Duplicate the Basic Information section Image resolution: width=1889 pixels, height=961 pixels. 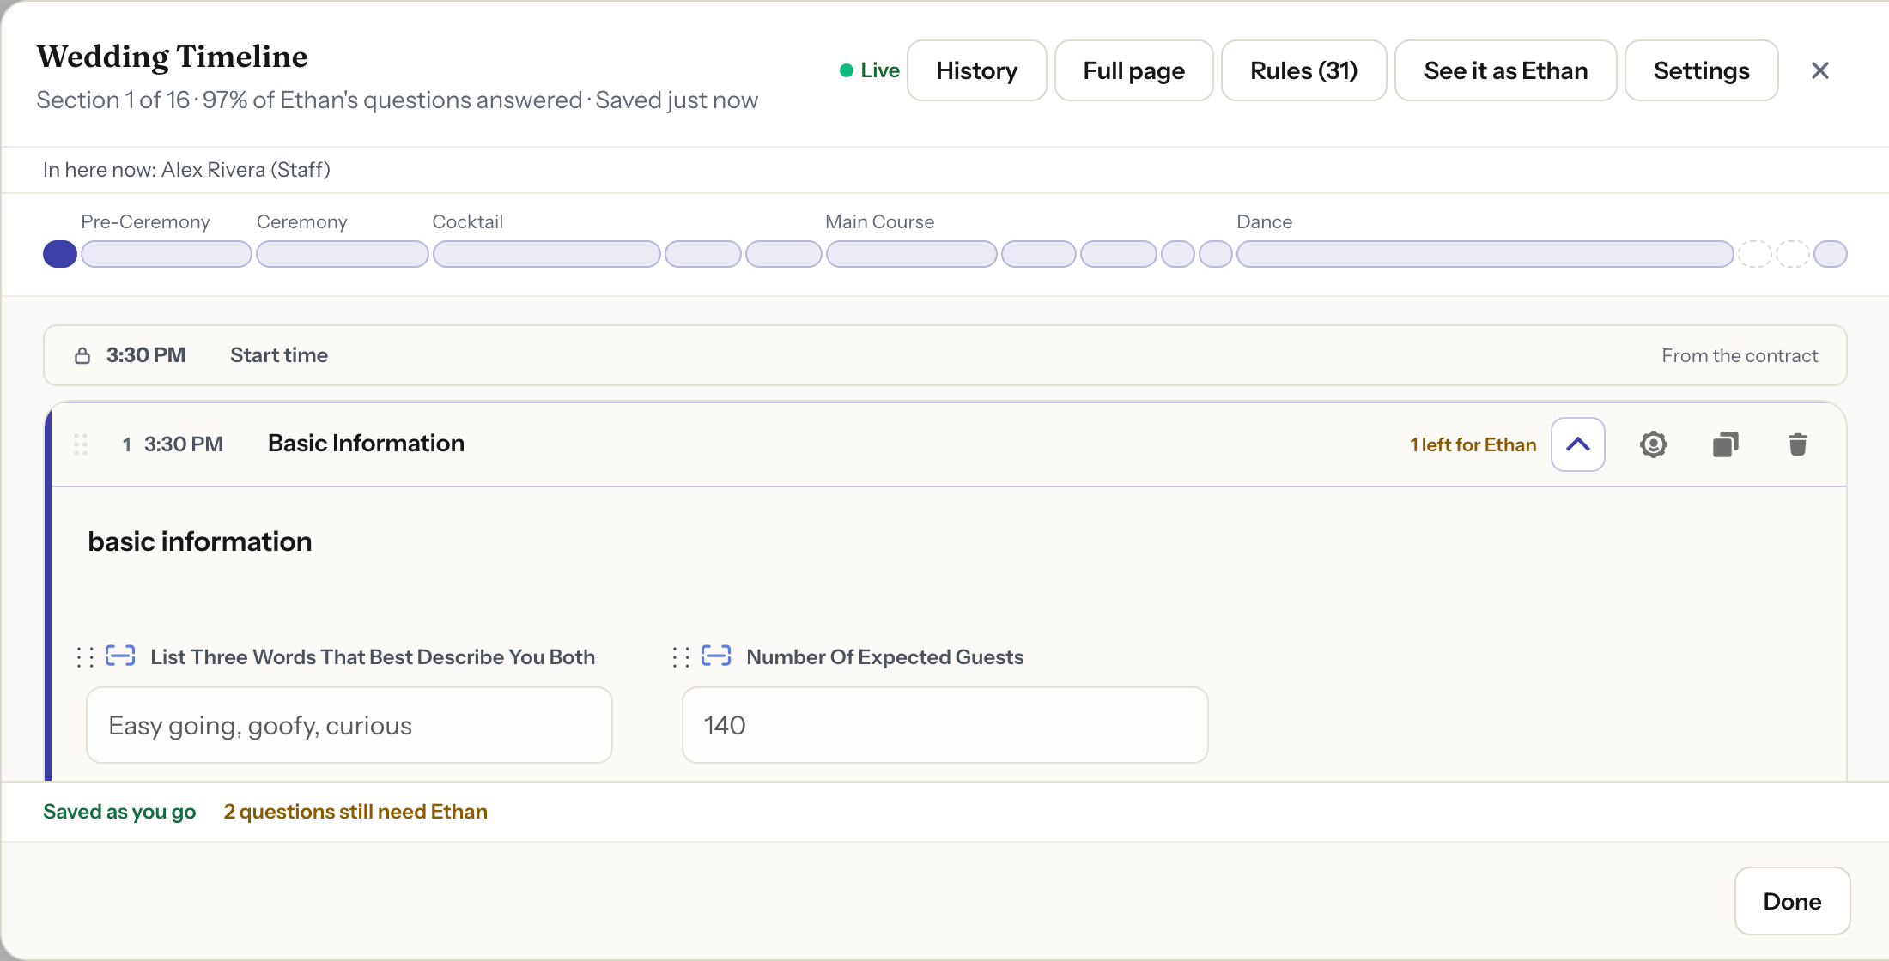[x=1725, y=444]
